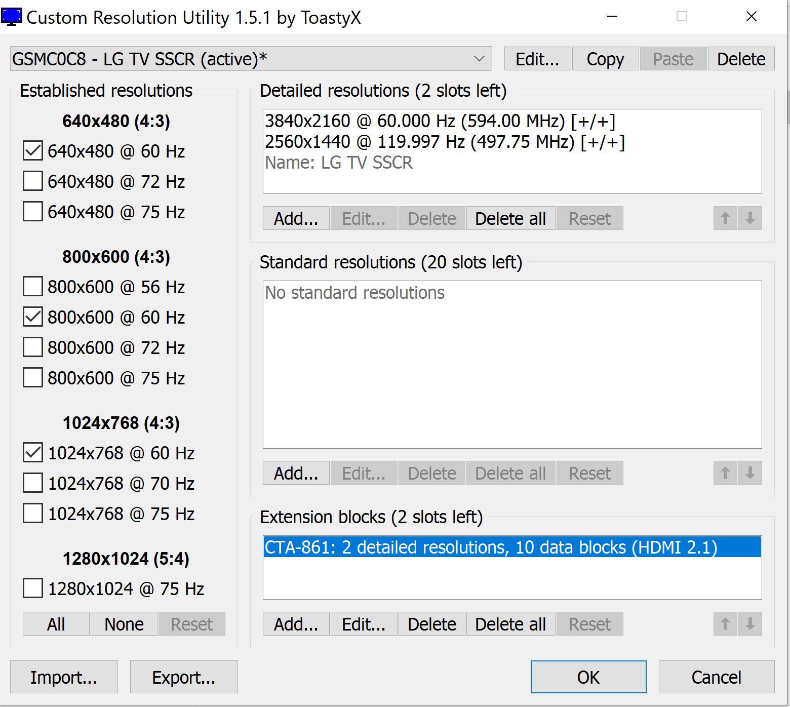Delete the selected extension block
Image resolution: width=790 pixels, height=707 pixels.
point(431,624)
